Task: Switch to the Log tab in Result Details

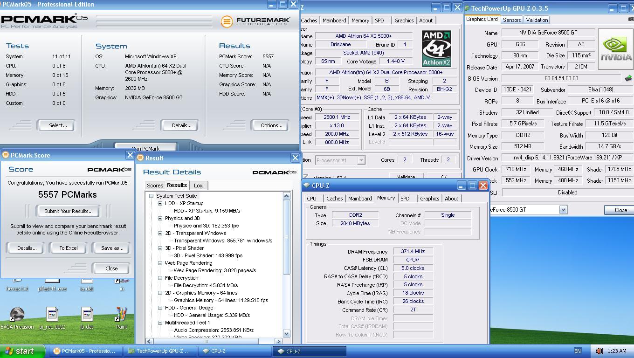Action: pyautogui.click(x=198, y=186)
